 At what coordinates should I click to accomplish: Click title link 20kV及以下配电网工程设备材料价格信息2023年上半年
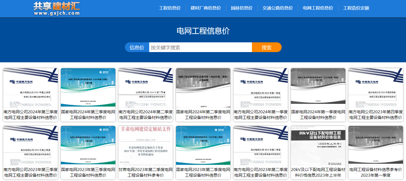pos(318,172)
